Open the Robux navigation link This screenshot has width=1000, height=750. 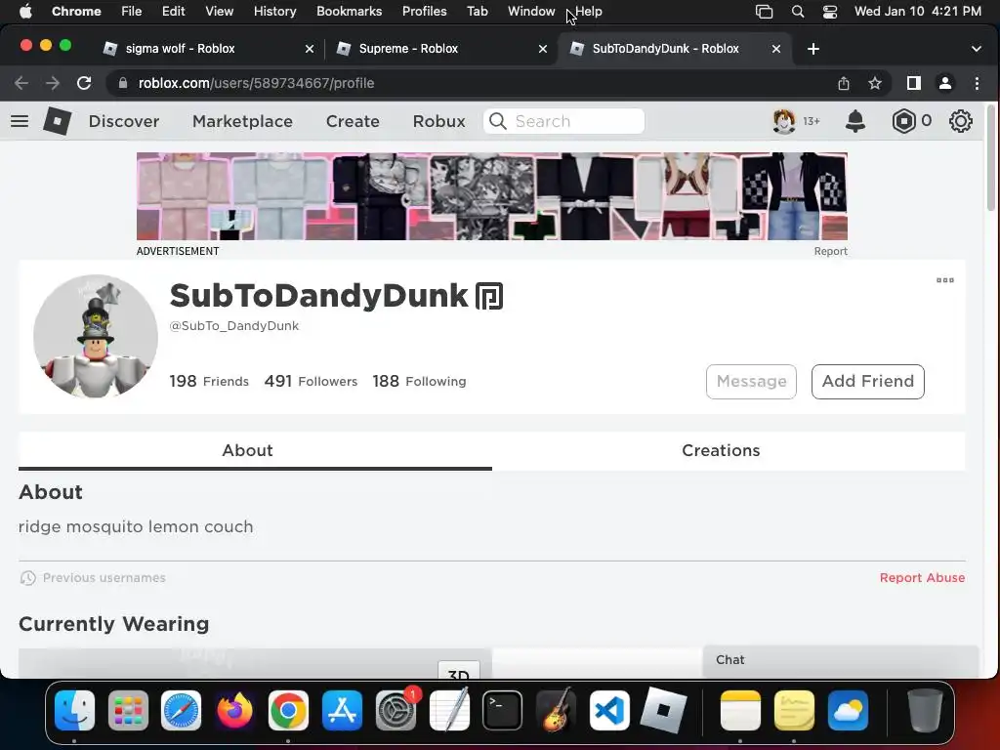pyautogui.click(x=438, y=121)
